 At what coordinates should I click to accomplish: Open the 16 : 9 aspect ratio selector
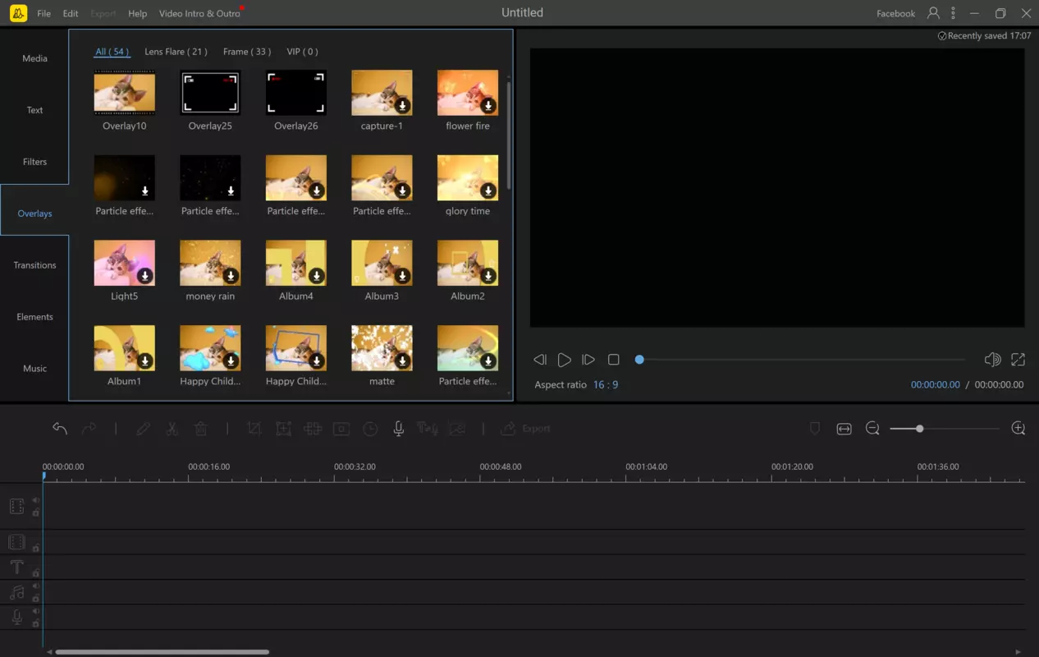click(x=606, y=384)
